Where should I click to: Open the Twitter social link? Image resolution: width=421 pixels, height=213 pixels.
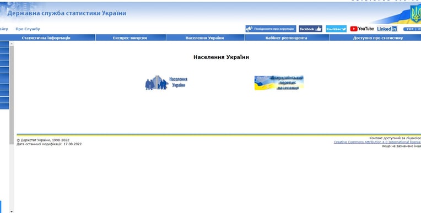336,29
